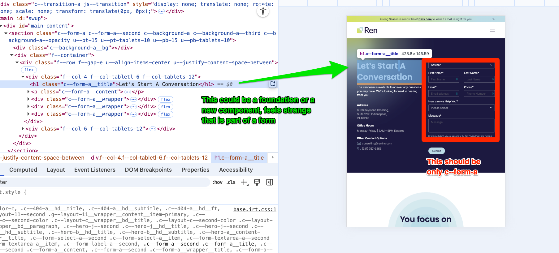Click the new style rule plus icon
The image size is (559, 253).
[244, 182]
